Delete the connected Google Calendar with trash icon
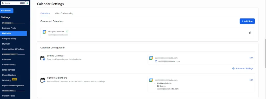The image size is (266, 99). point(250,33)
